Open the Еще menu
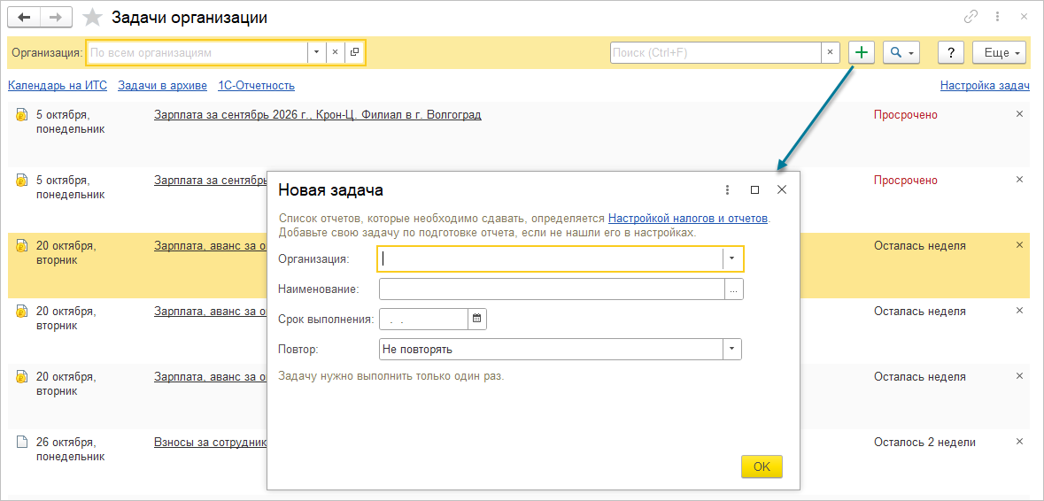Screen dimensions: 1044x501 coord(1000,52)
